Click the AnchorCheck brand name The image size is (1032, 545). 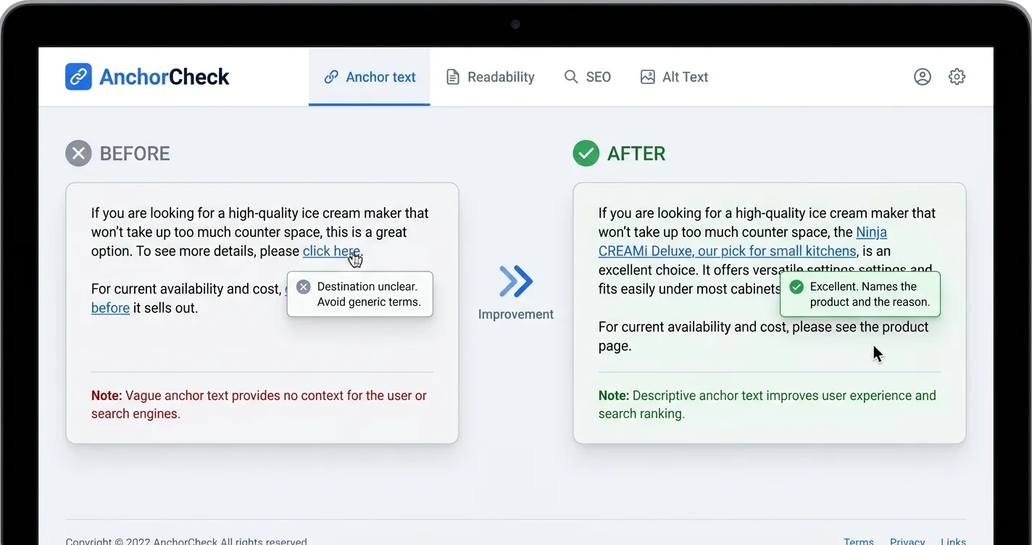point(165,77)
